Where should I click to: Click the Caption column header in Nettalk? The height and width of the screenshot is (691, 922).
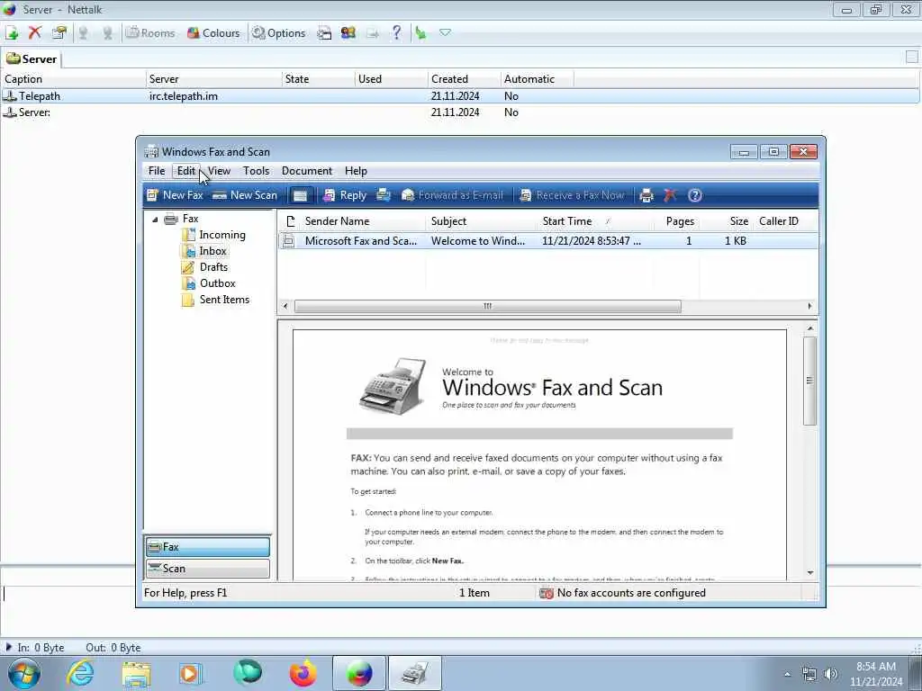pyautogui.click(x=73, y=79)
